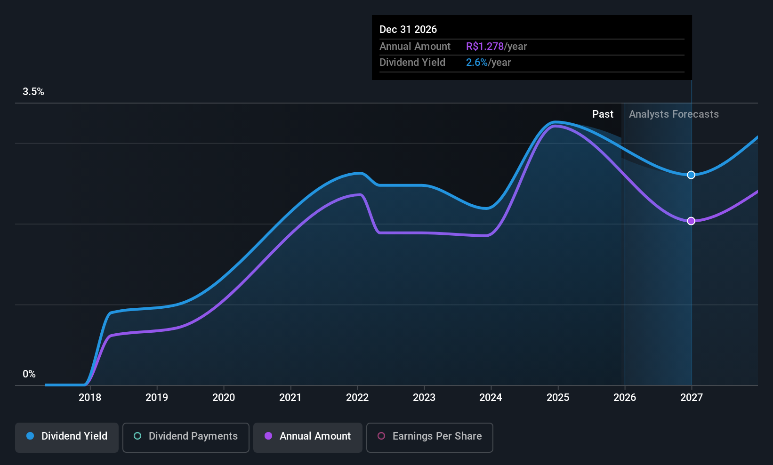Click the 2.6%/year dividend yield value
Screen dimensions: 773x465
tap(488, 63)
